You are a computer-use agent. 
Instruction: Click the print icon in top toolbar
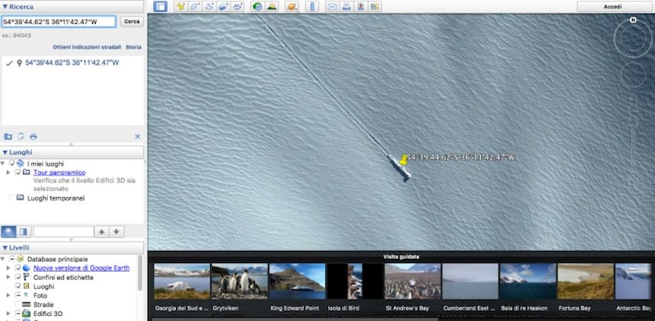pos(347,6)
